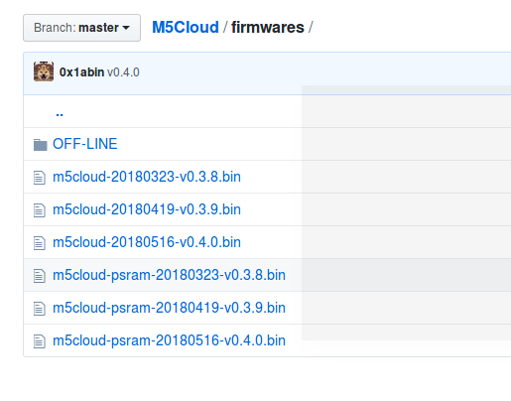Click the file icon beside m5cloud-20180516-v0.4.0.bin
Viewport: 511px width, 401px height.
pos(40,243)
